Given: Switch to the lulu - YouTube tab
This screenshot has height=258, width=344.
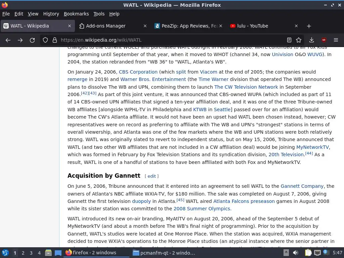Looking at the screenshot, I should [x=264, y=26].
